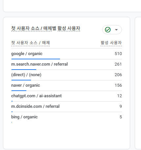Click the blue bar under google / organic
This screenshot has width=141, height=150.
point(36,59)
